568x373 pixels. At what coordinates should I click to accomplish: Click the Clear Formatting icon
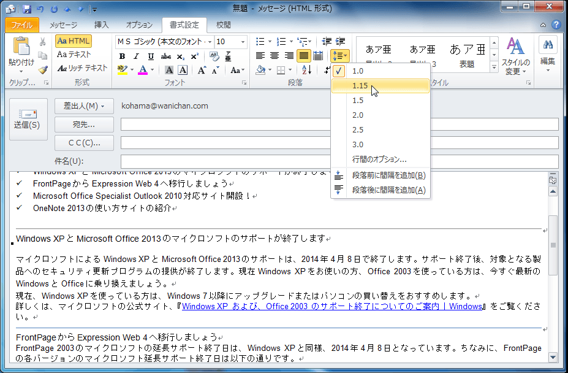tap(214, 56)
